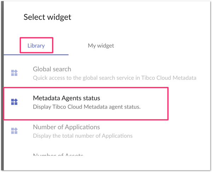212x172 pixels.
Task: Click blank area right of Global search title
Action: 134,69
